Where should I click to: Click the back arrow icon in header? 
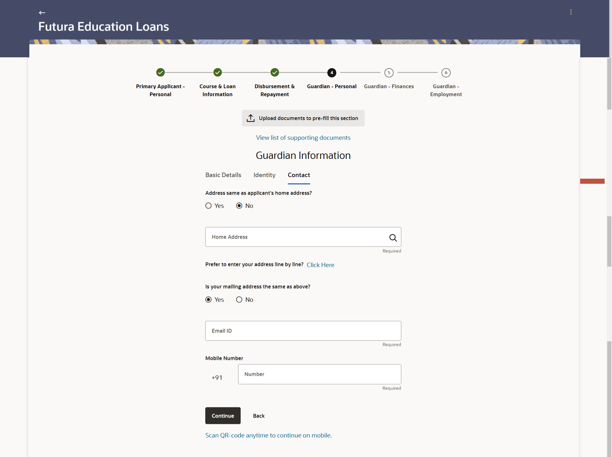(42, 13)
